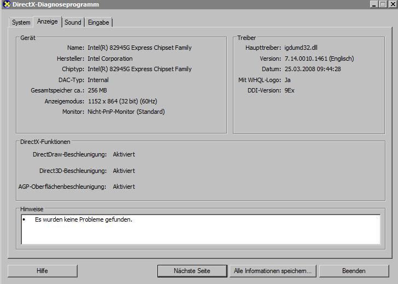The height and width of the screenshot is (284, 398).
Task: Click the 'Mit WHQL-Logo:' label
Action: point(260,80)
